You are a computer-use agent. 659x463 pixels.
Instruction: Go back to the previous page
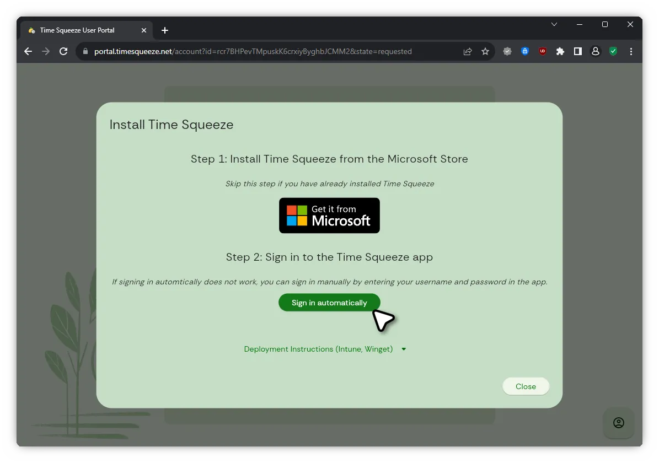click(28, 51)
